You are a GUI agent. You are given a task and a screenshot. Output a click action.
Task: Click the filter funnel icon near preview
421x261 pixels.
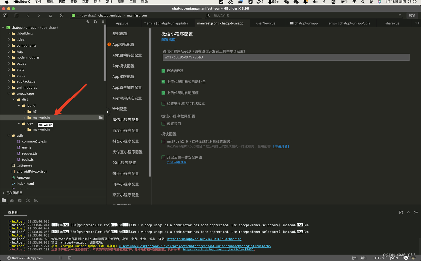point(400,15)
